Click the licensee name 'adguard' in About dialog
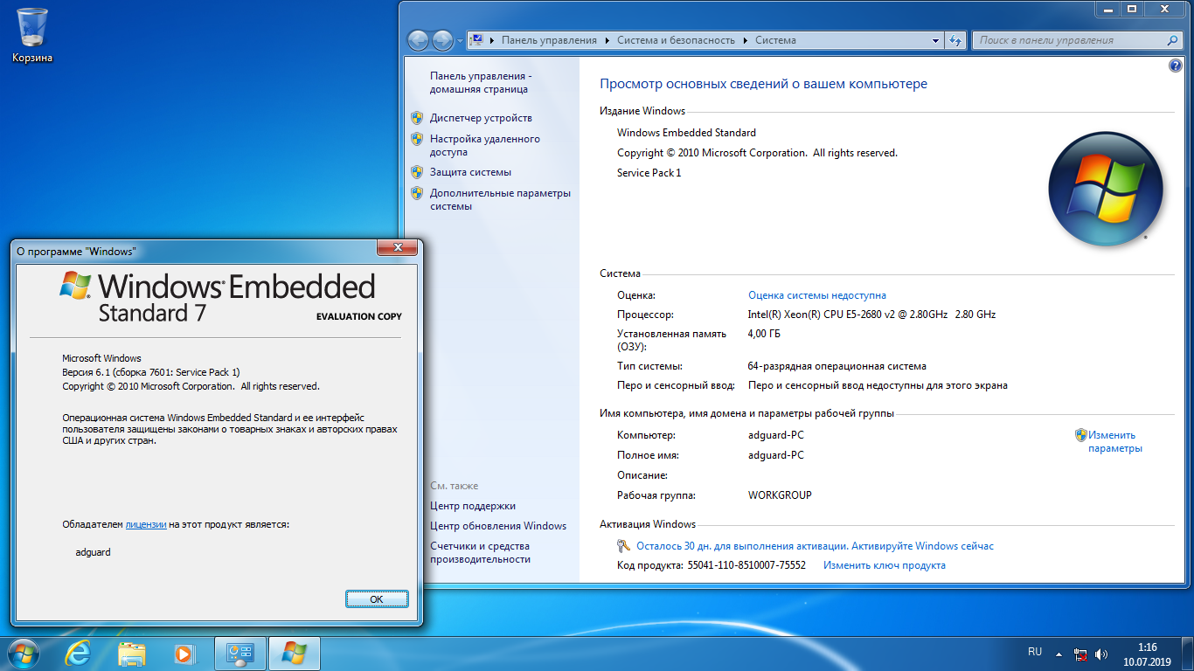This screenshot has height=671, width=1194. [94, 552]
